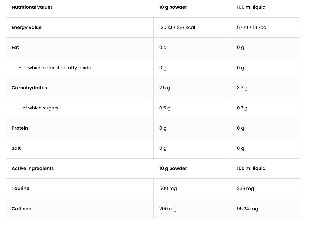Click the 238 mg taurine value
312x231 pixels.
click(x=245, y=188)
